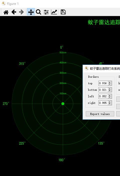Increase the right border value
The height and width of the screenshot is (176, 120).
pos(110,102)
